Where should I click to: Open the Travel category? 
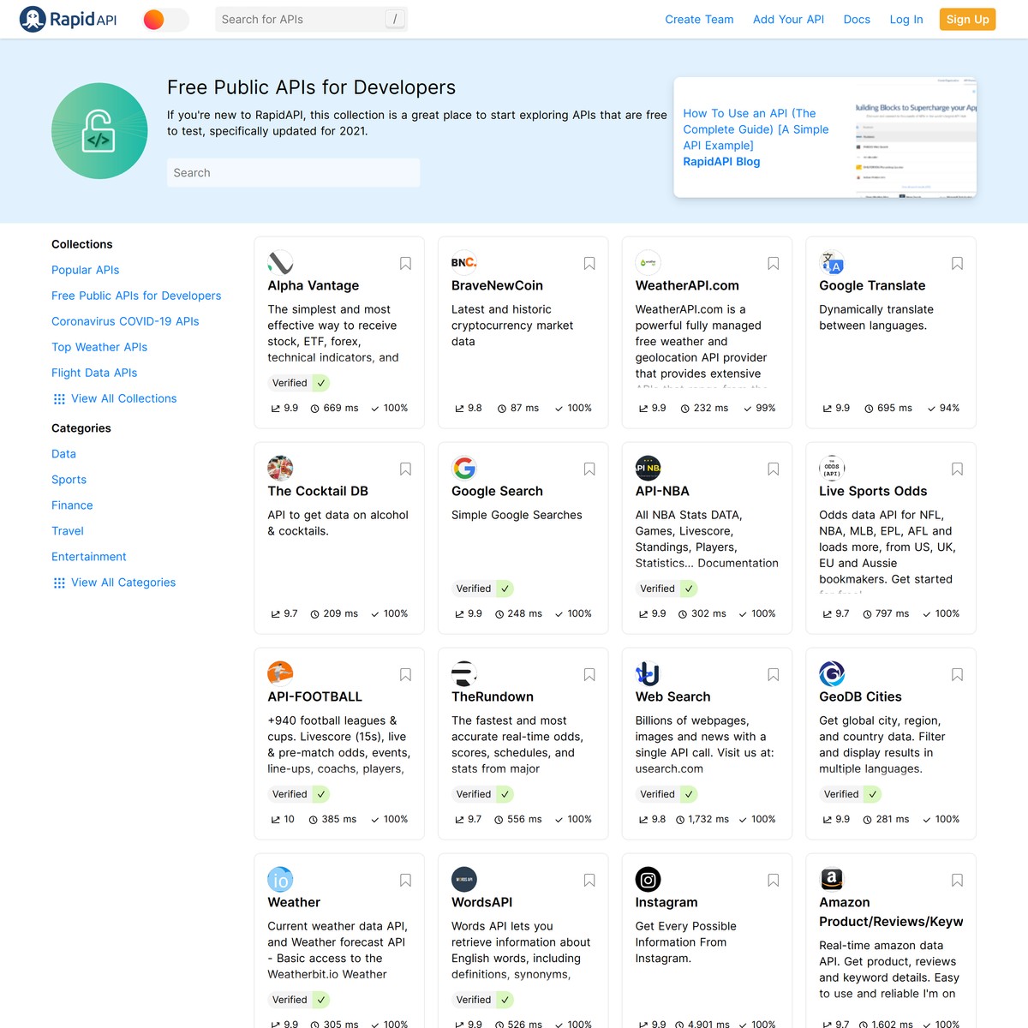(x=68, y=531)
